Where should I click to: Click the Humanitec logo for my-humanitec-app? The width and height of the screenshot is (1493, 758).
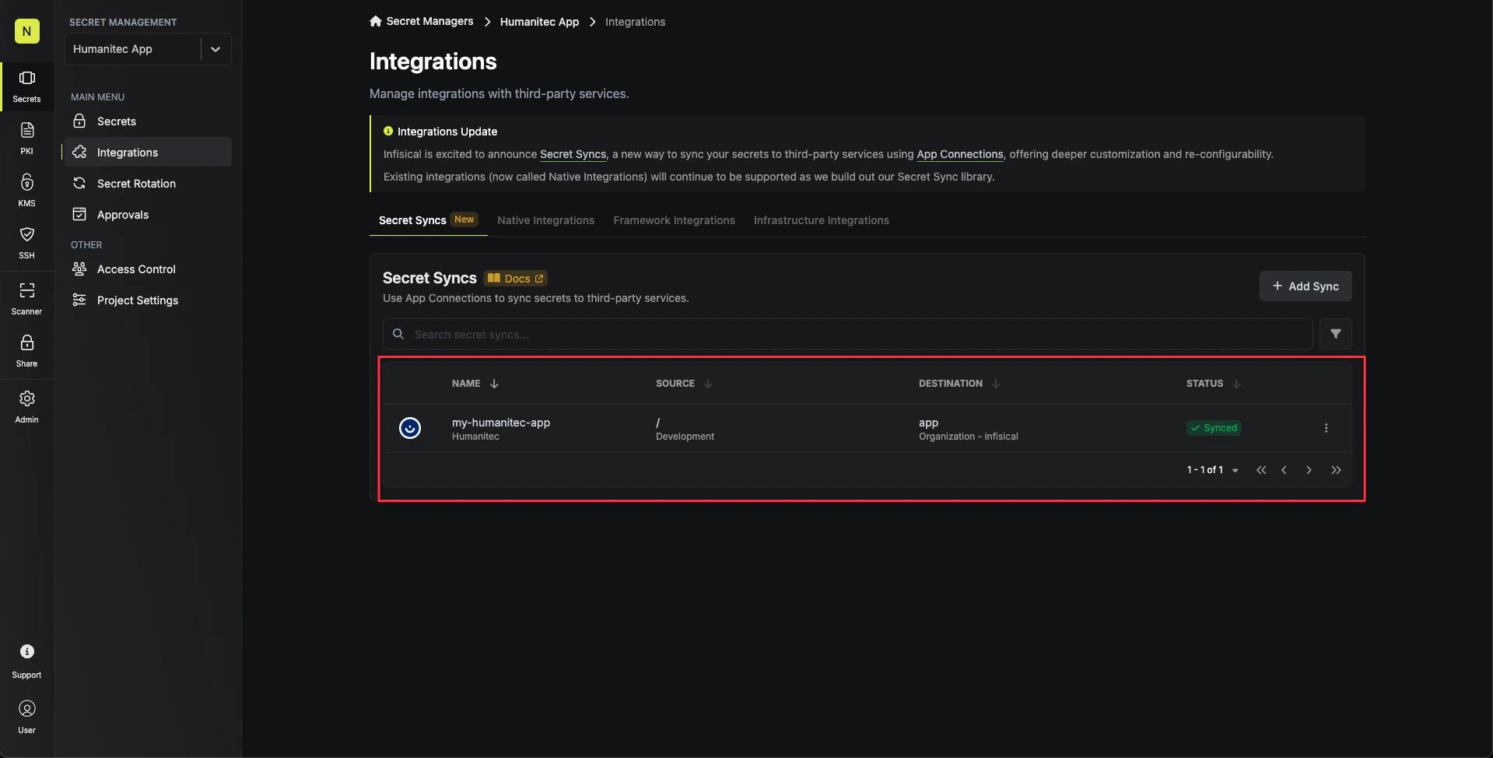click(x=410, y=428)
